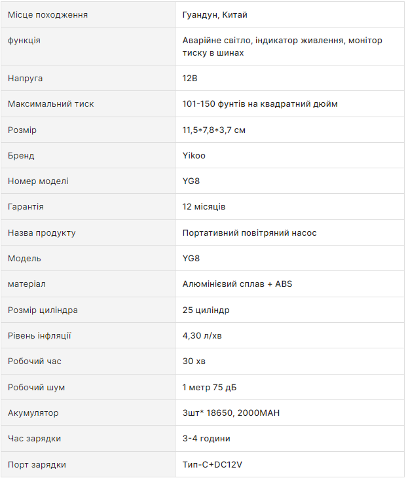This screenshot has height=480, width=406.
Task: Click the 'Тип-C+DC12V' charging port value
Action: pos(212,465)
